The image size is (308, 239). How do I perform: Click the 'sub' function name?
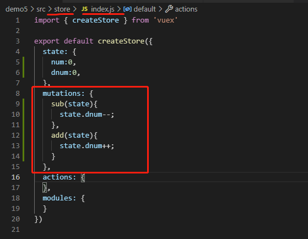pos(57,104)
